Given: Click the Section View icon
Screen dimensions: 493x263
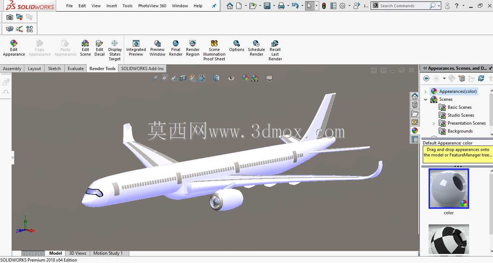Looking at the screenshot, I should [x=183, y=78].
